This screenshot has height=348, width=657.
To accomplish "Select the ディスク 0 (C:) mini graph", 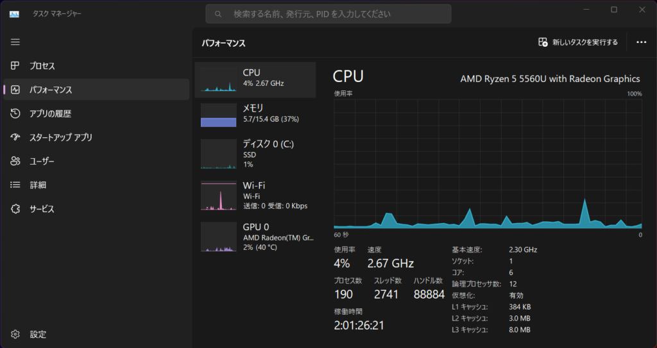I will pyautogui.click(x=218, y=154).
